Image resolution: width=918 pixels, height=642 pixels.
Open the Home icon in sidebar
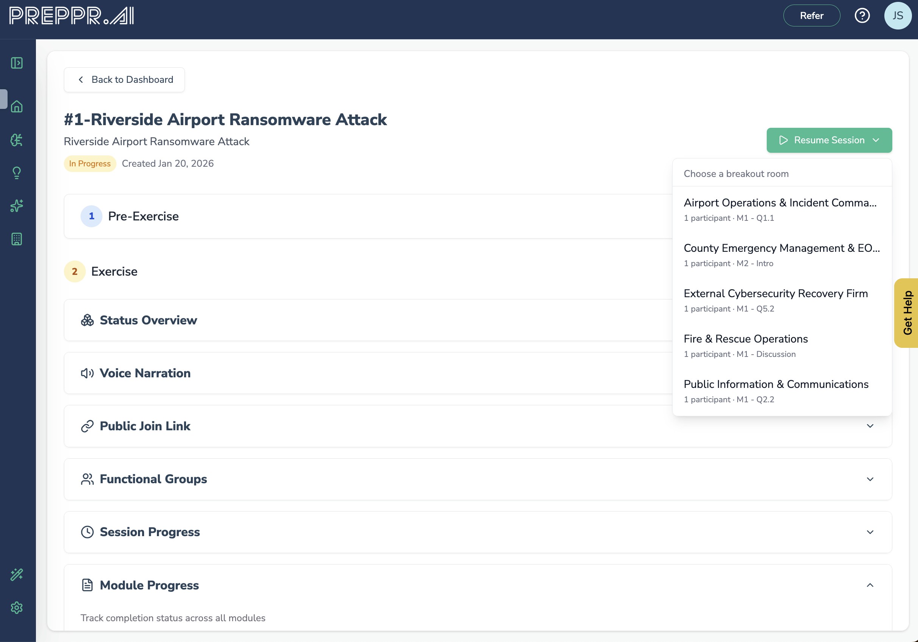17,106
